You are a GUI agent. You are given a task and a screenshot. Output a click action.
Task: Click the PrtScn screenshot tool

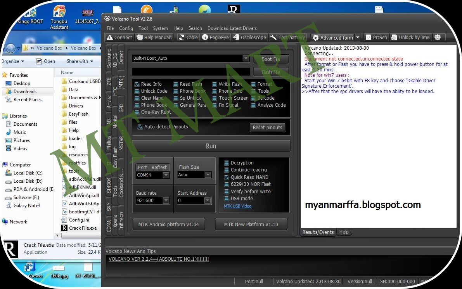[x=376, y=37]
